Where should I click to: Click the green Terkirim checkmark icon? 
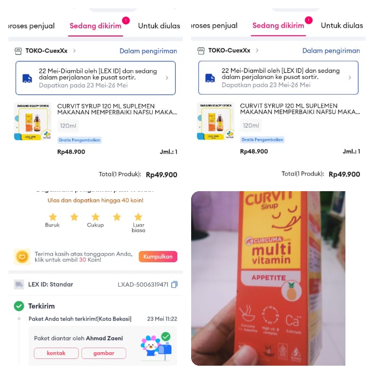coord(19,306)
